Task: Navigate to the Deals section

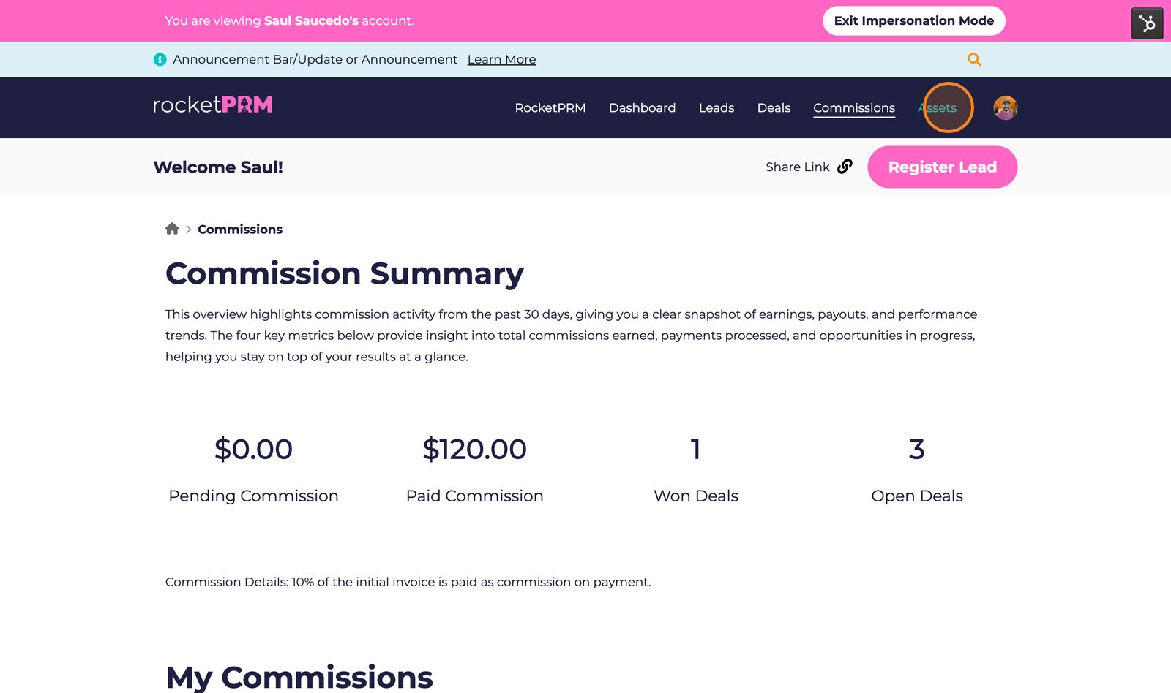Action: tap(774, 107)
